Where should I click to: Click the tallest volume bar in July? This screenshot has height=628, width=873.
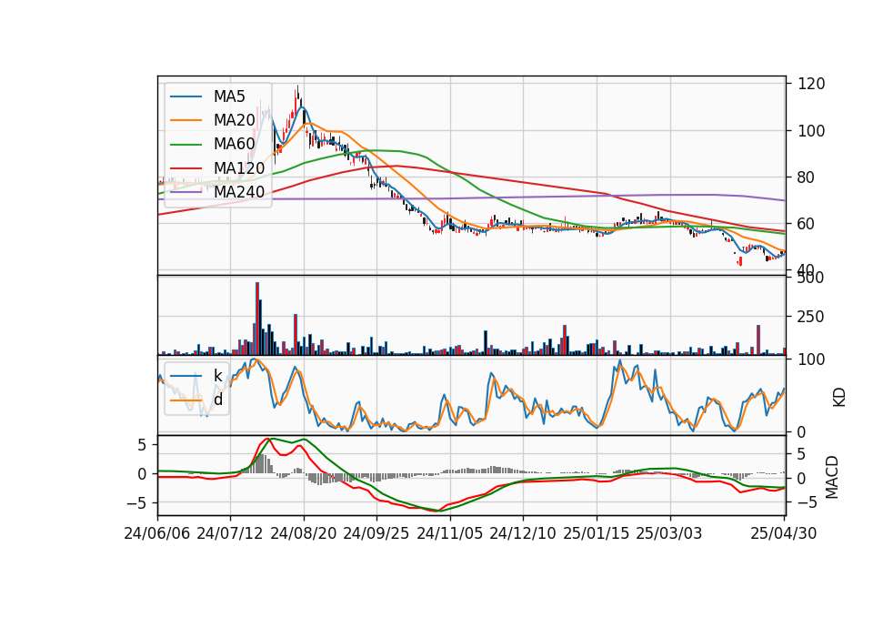257,319
